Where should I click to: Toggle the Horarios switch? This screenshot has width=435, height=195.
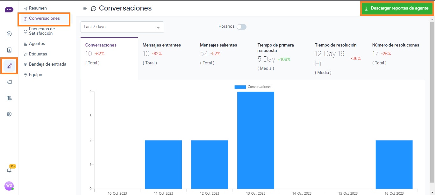click(241, 27)
